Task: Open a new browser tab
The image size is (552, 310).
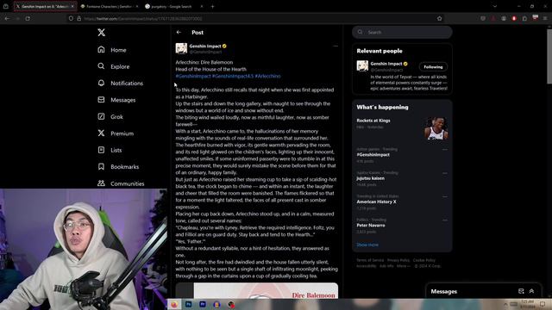Action: pos(213,6)
